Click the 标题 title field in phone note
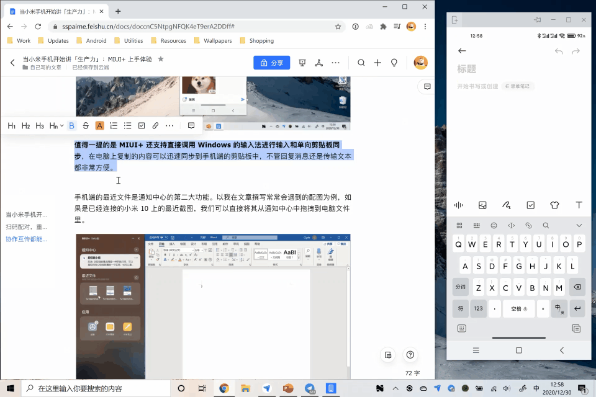 coord(467,69)
